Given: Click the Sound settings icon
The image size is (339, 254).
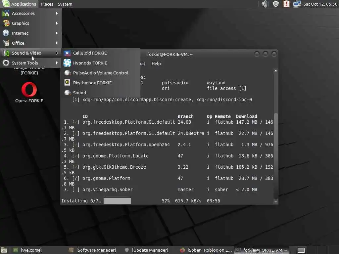Looking at the screenshot, I should coord(67,93).
